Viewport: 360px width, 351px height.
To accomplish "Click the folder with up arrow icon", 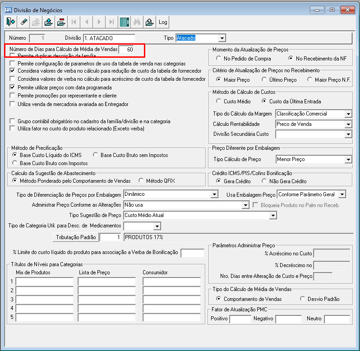I will point(149,22).
